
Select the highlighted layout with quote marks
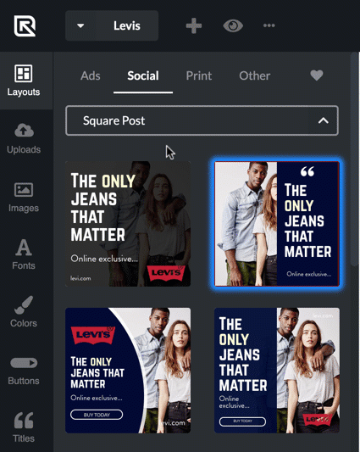pos(277,224)
